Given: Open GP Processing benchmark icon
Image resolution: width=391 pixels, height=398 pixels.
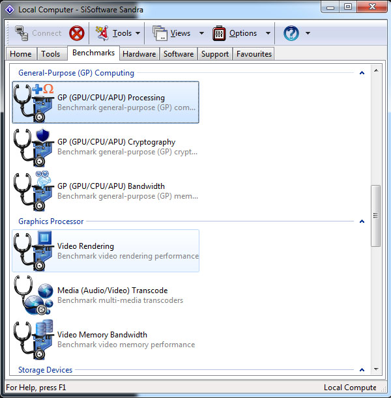Looking at the screenshot, I should [x=34, y=102].
